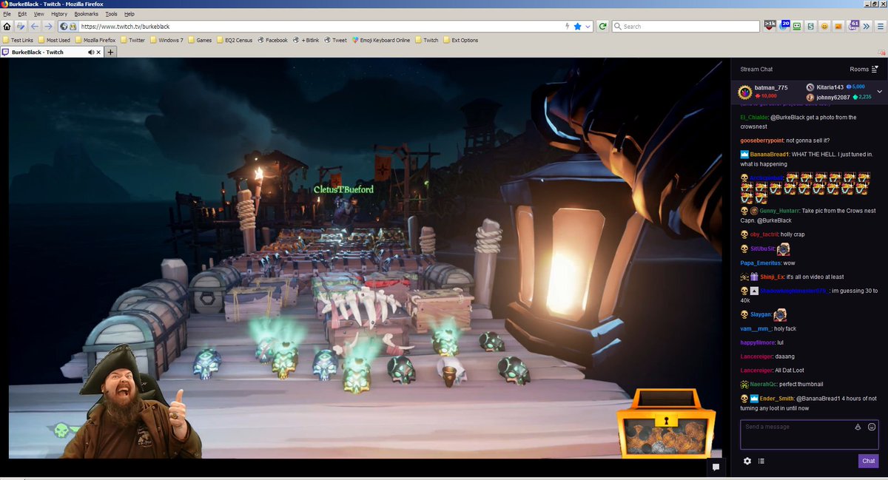Viewport: 888px width, 480px height.
Task: Open the red extension showing >1k badge
Action: pyautogui.click(x=770, y=26)
